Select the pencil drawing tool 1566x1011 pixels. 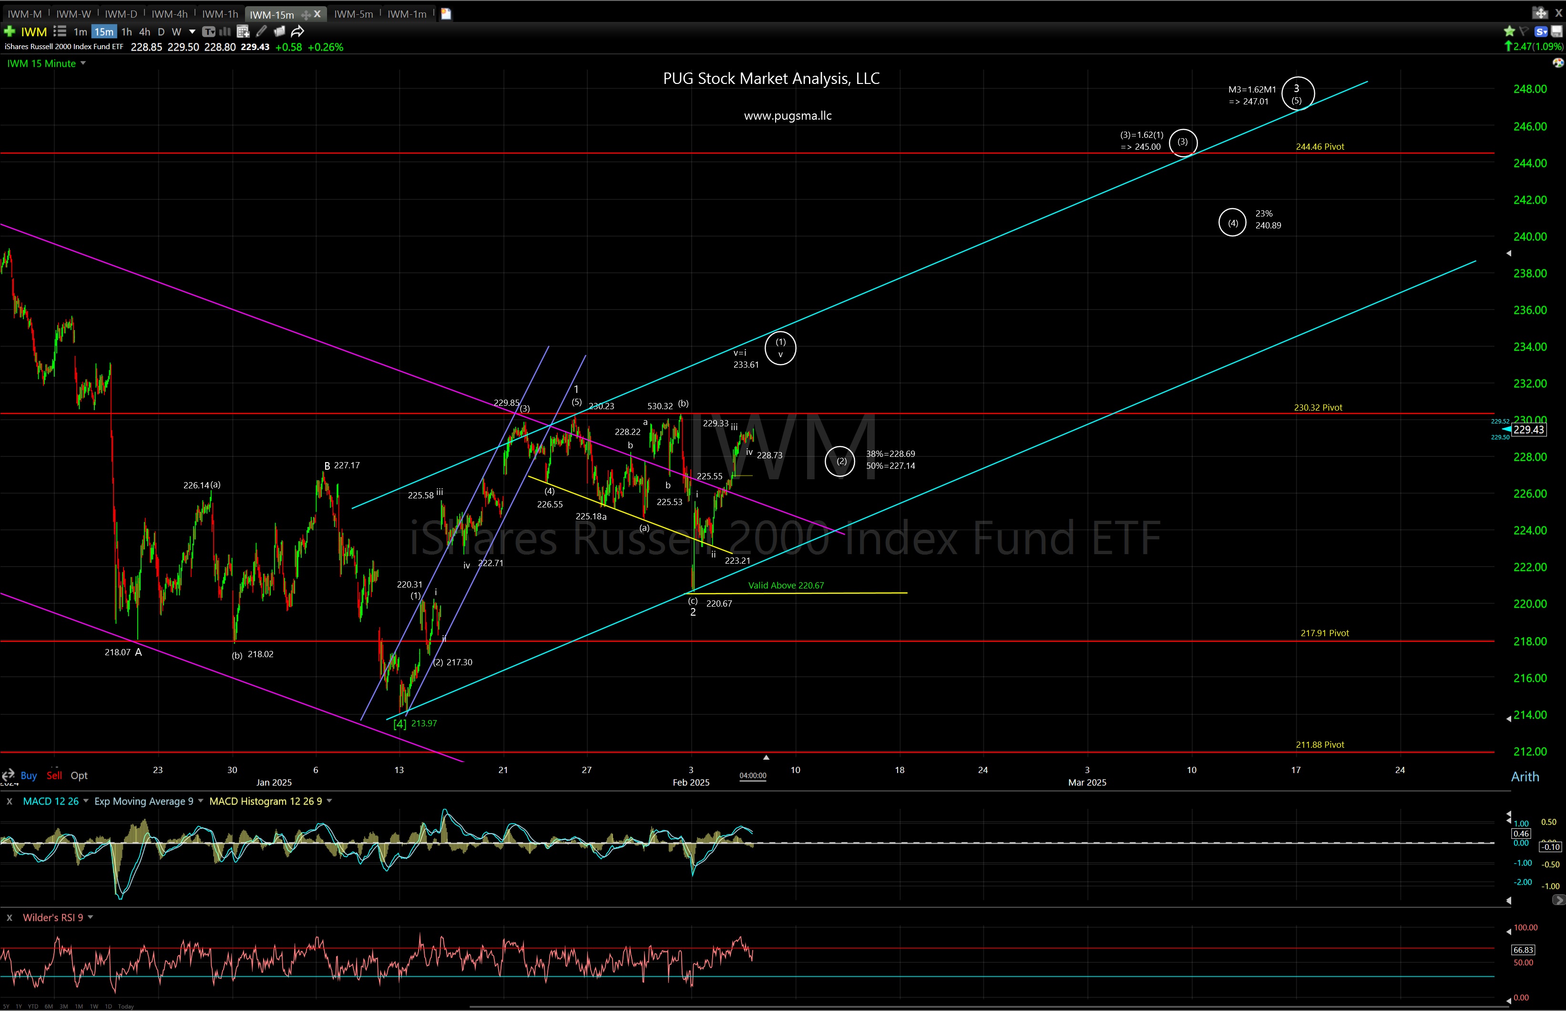coord(261,31)
